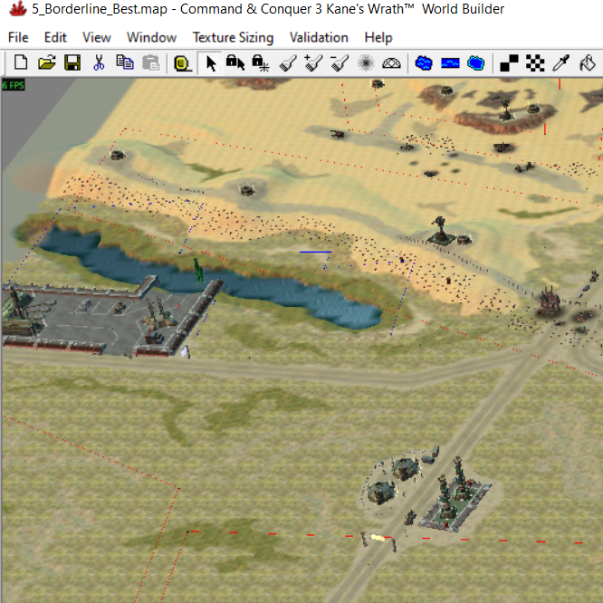Screen dimensions: 603x603
Task: Choose the lock with star tool
Action: [261, 62]
